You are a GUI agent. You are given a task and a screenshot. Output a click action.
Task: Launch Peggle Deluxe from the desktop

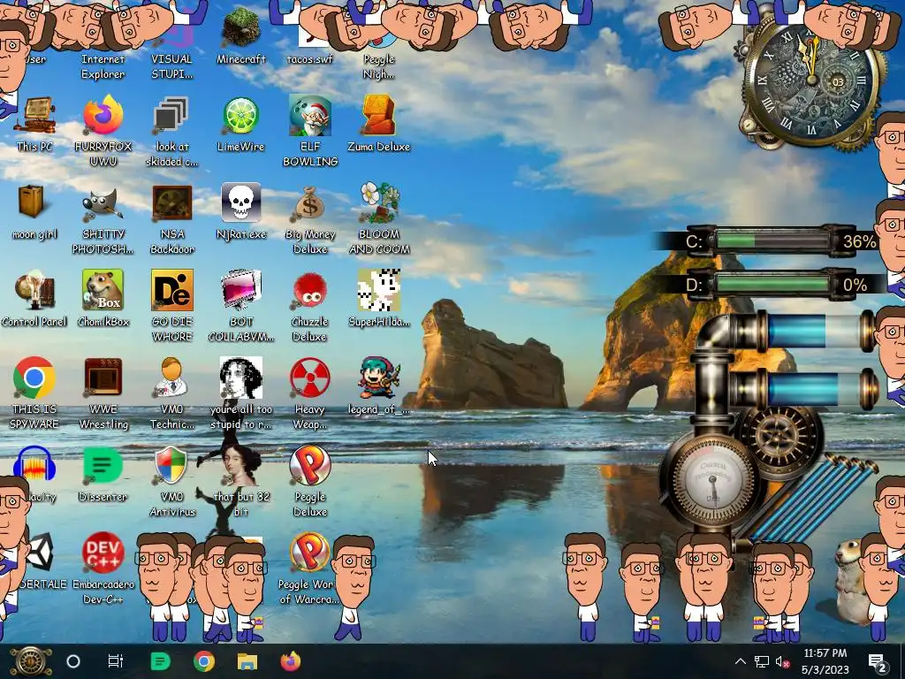[310, 480]
